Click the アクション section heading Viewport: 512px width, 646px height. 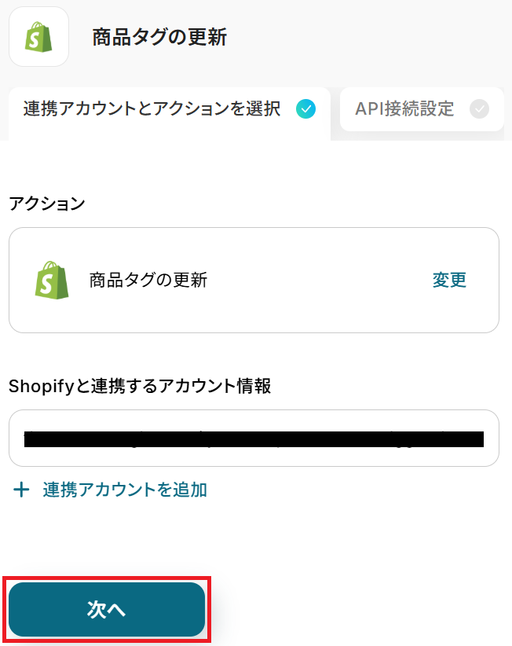point(46,204)
